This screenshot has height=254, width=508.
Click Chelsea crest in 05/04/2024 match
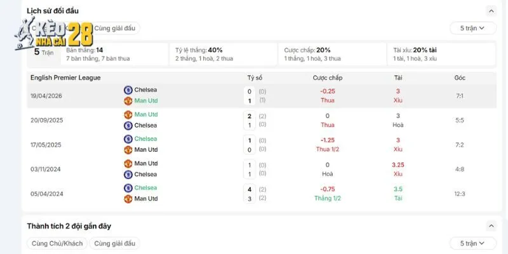(x=128, y=188)
